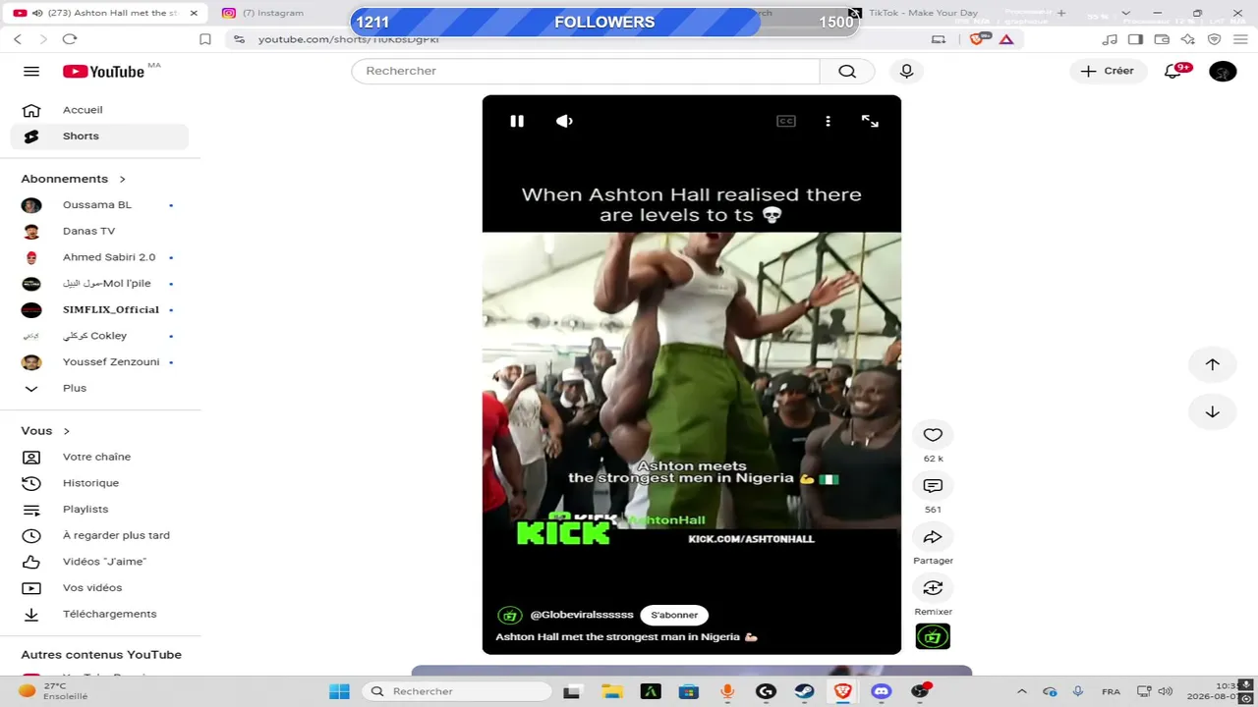Open Playlists in the sidebar

coord(99,509)
